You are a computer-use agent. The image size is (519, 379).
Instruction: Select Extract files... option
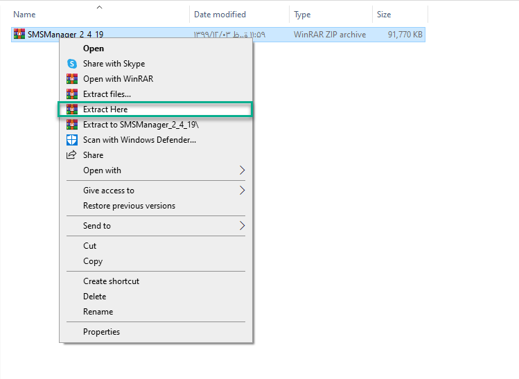(x=156, y=94)
